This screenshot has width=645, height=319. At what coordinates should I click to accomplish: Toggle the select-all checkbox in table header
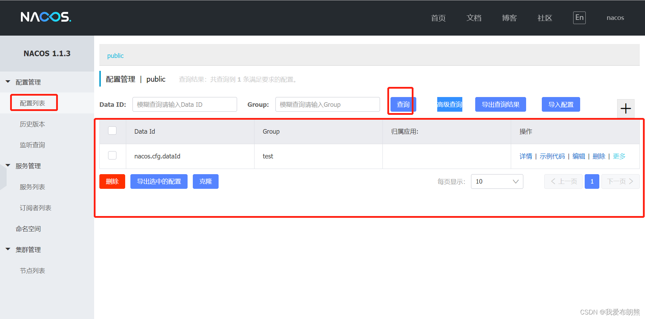coord(112,131)
